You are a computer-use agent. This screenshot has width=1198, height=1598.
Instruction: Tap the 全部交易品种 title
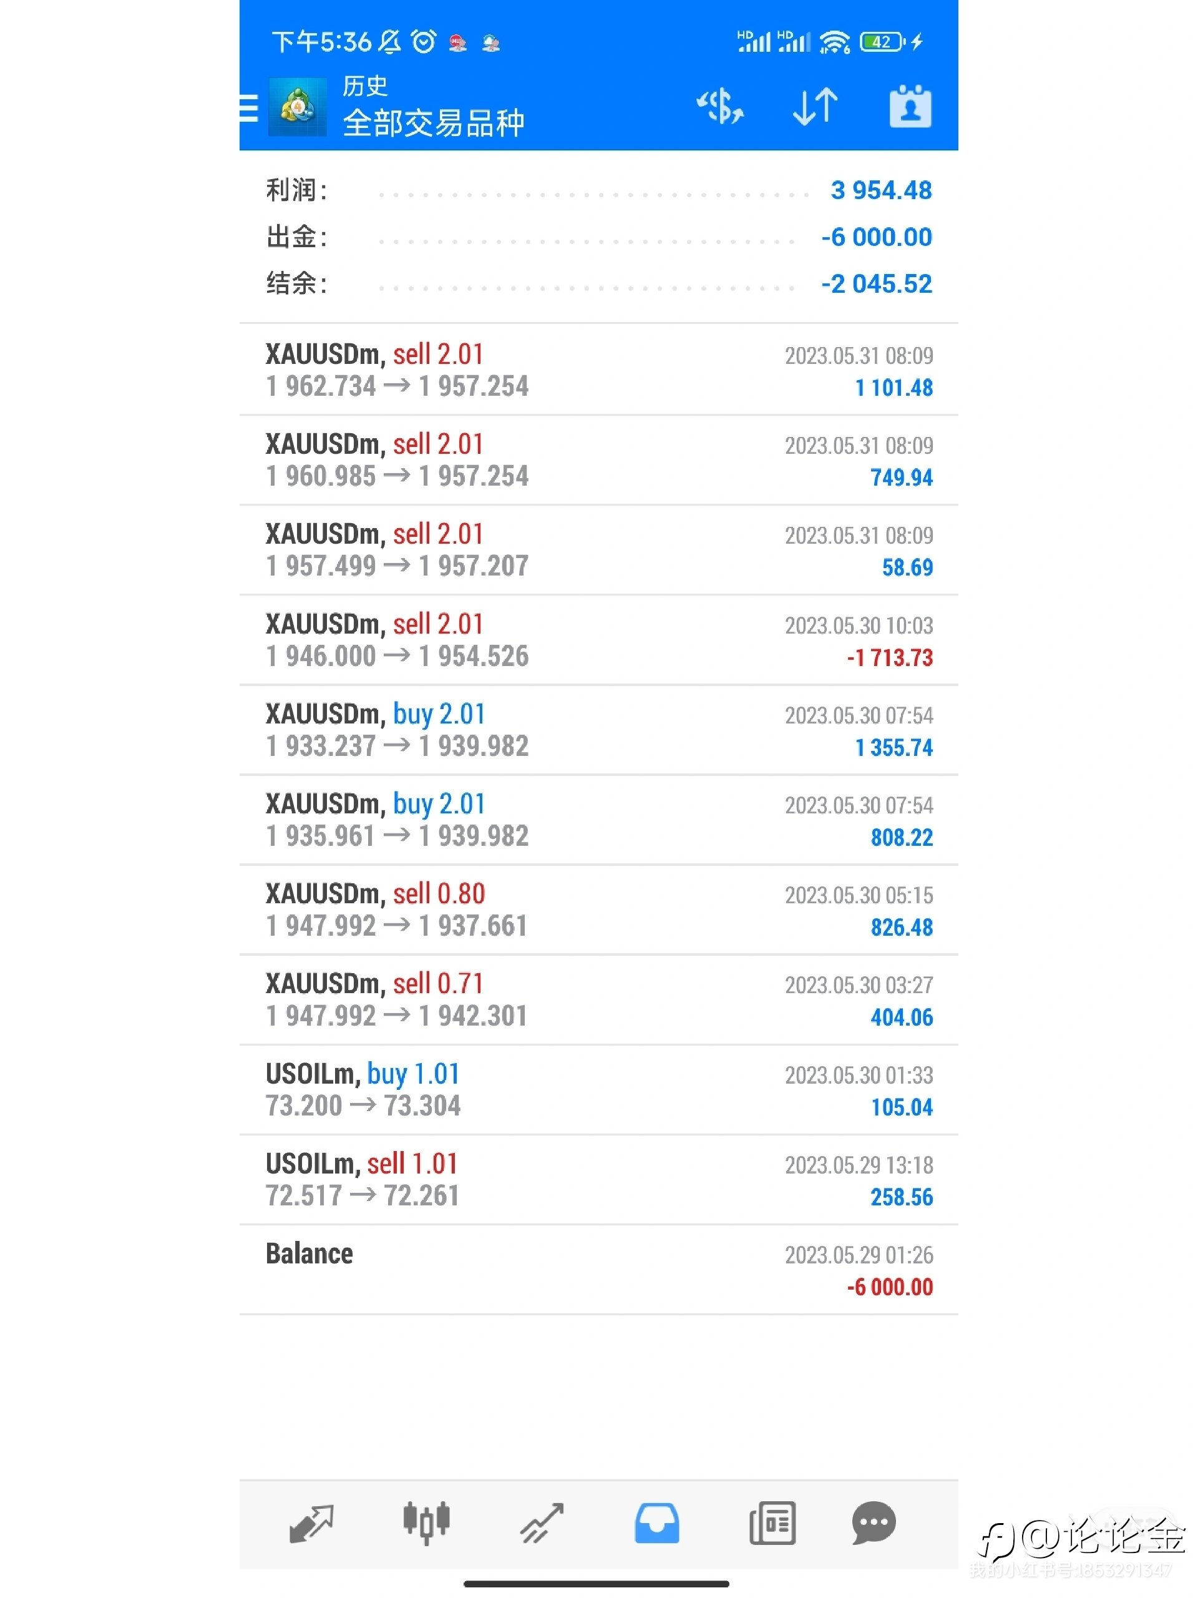coord(433,123)
